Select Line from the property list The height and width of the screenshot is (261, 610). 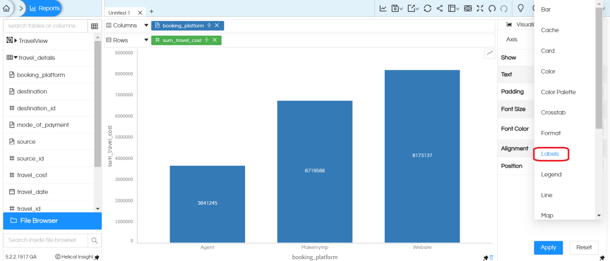click(x=546, y=195)
